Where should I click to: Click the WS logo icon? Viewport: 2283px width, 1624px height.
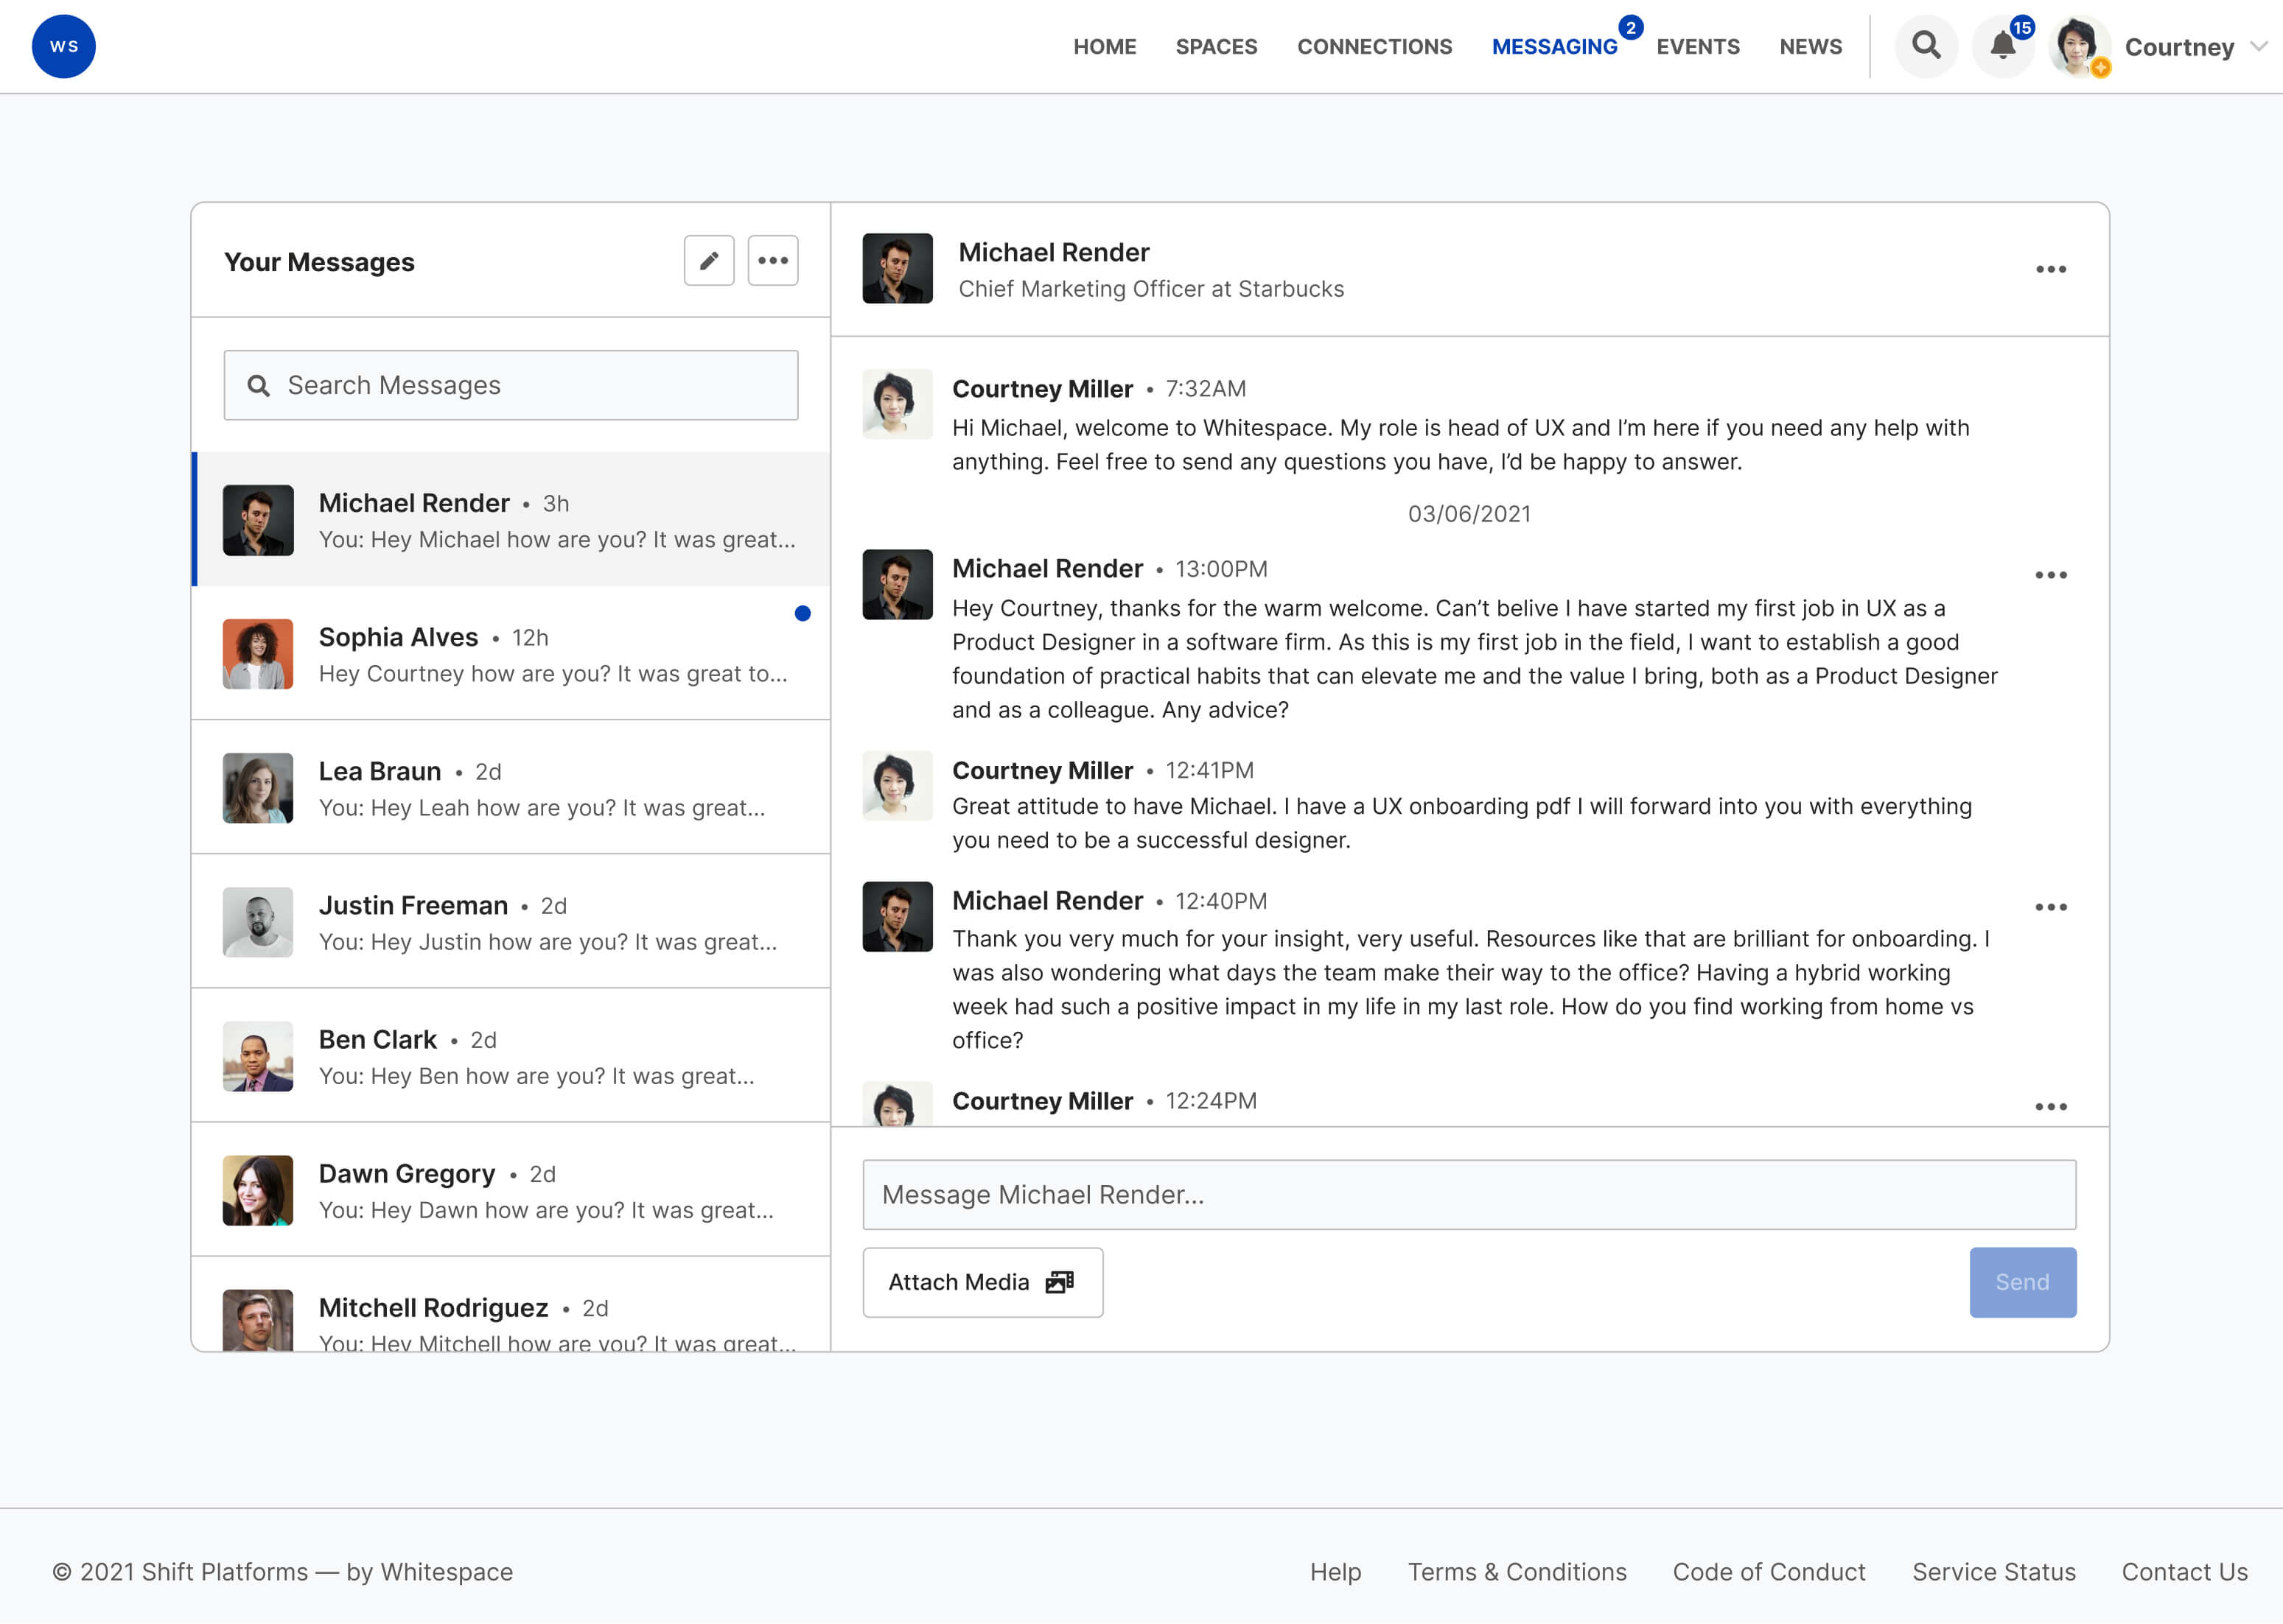click(63, 46)
